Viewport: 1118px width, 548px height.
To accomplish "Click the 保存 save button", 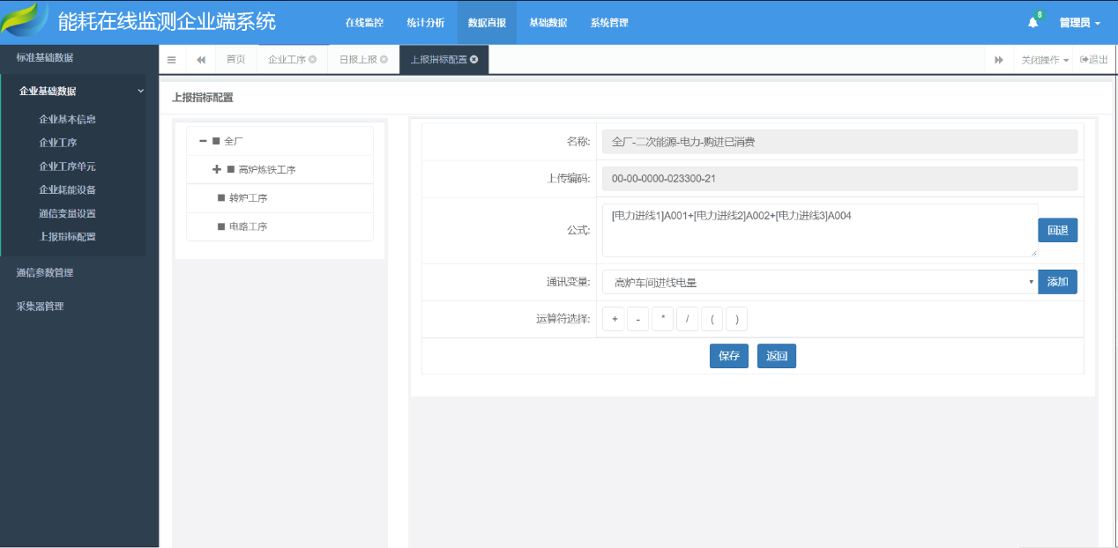I will [728, 356].
